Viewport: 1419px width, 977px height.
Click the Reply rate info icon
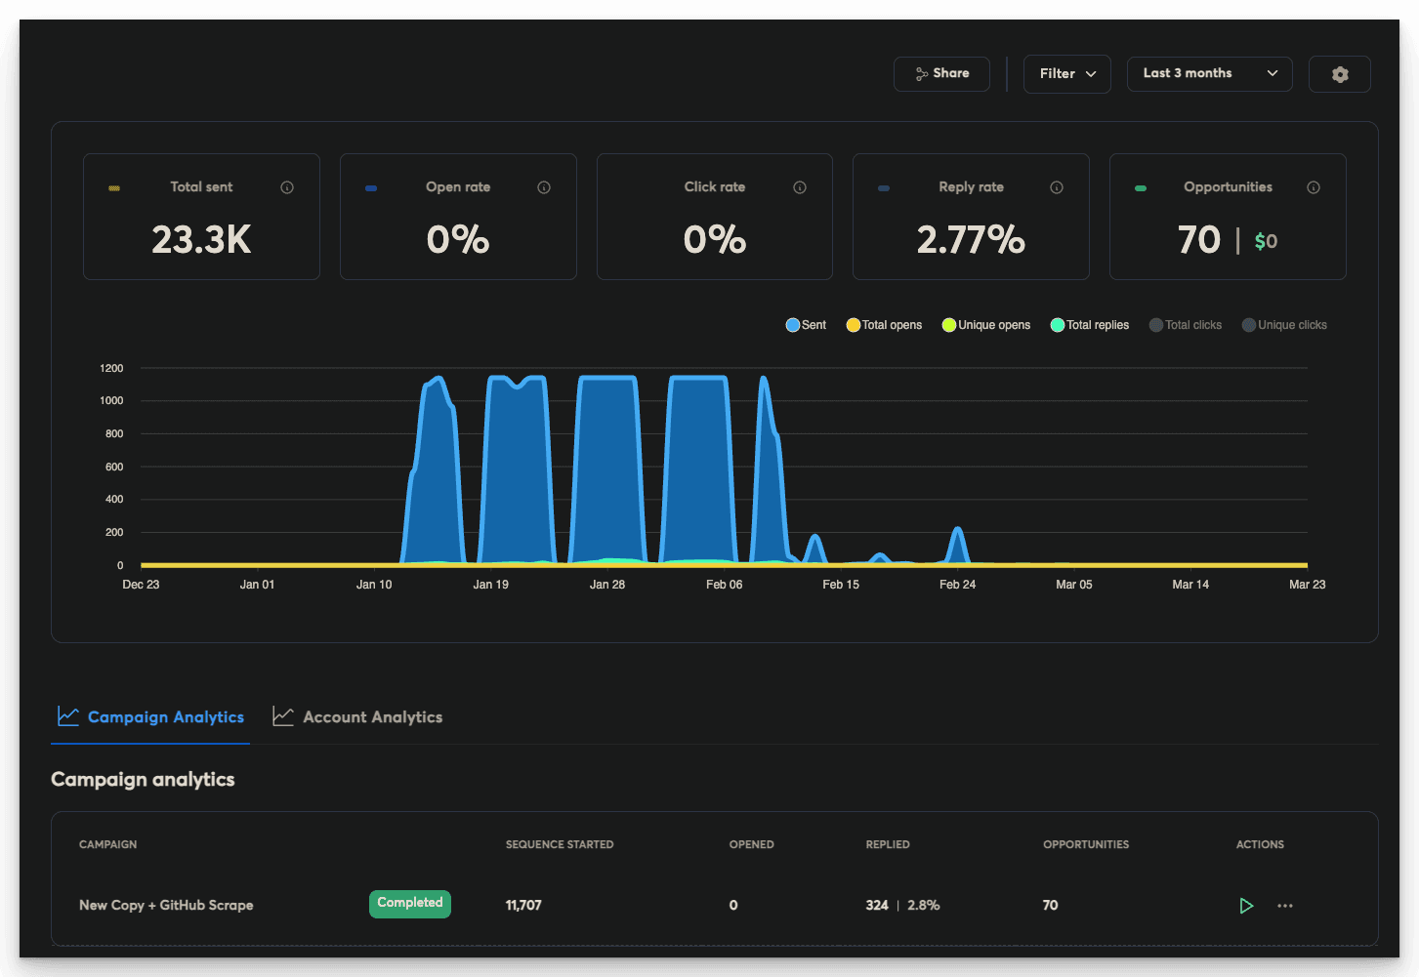(x=1056, y=186)
